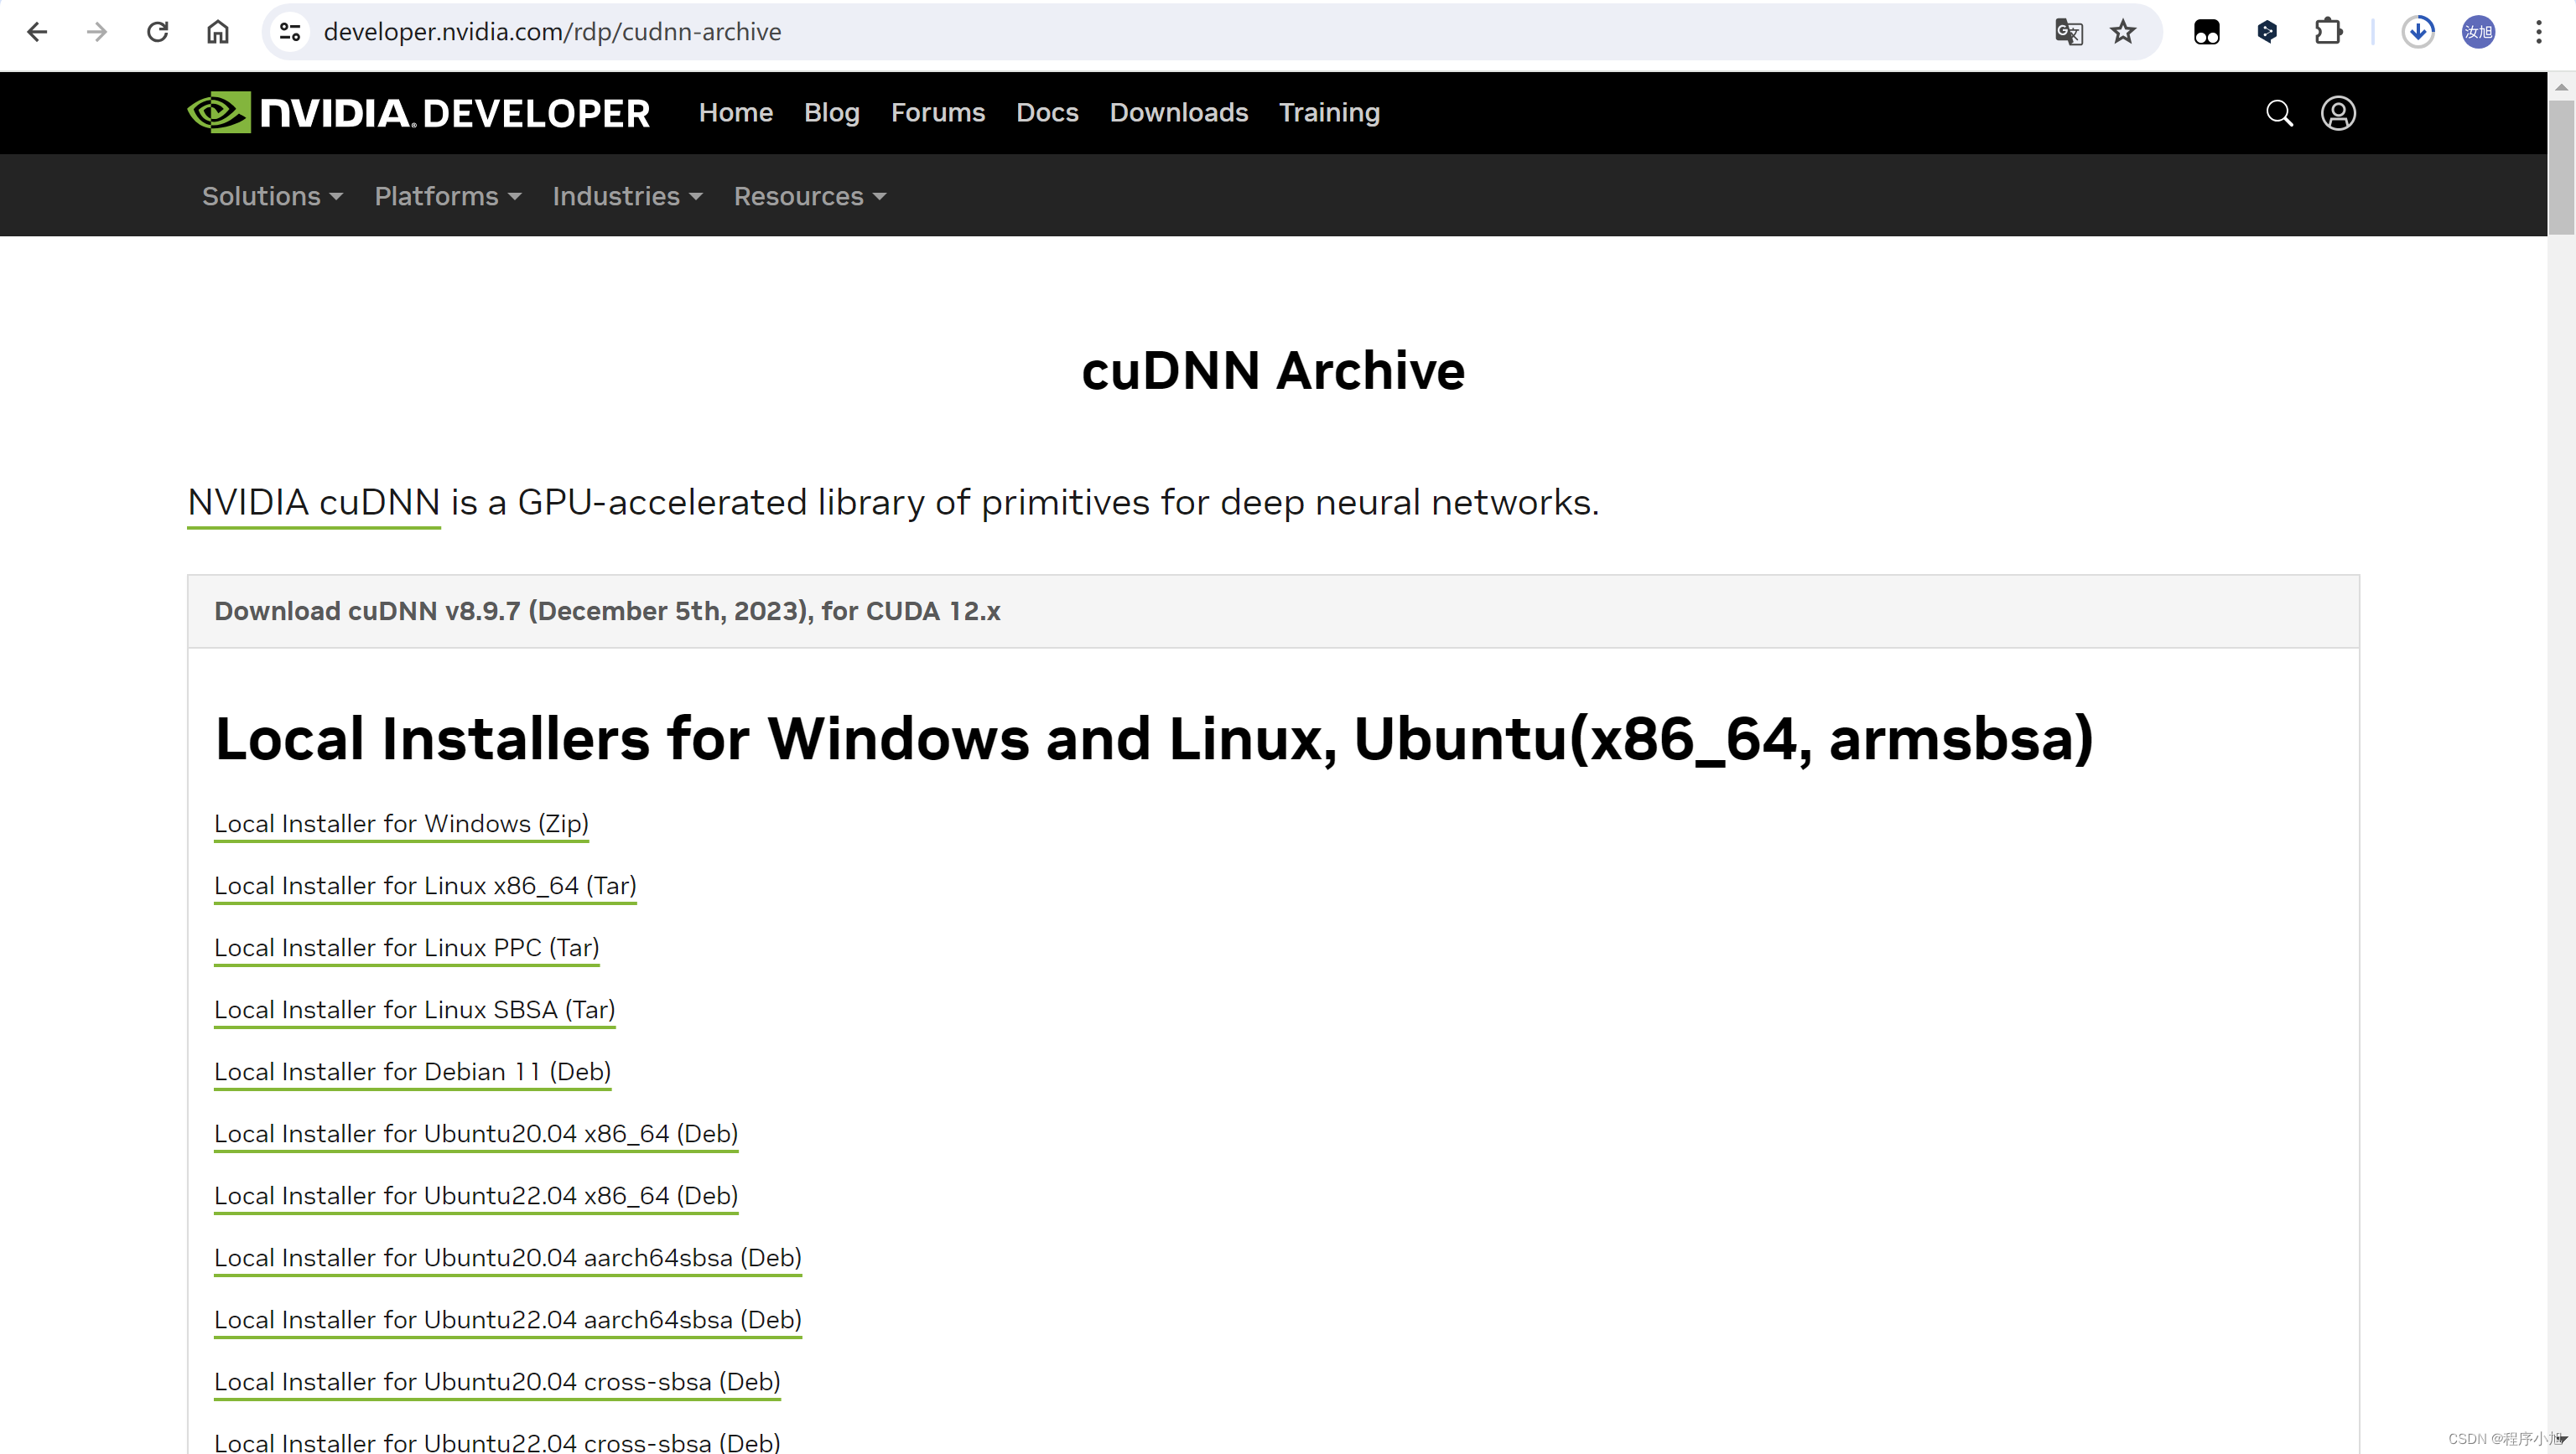Open the extensions puzzle icon
Screen dimensions: 2576x1454
point(2328,32)
